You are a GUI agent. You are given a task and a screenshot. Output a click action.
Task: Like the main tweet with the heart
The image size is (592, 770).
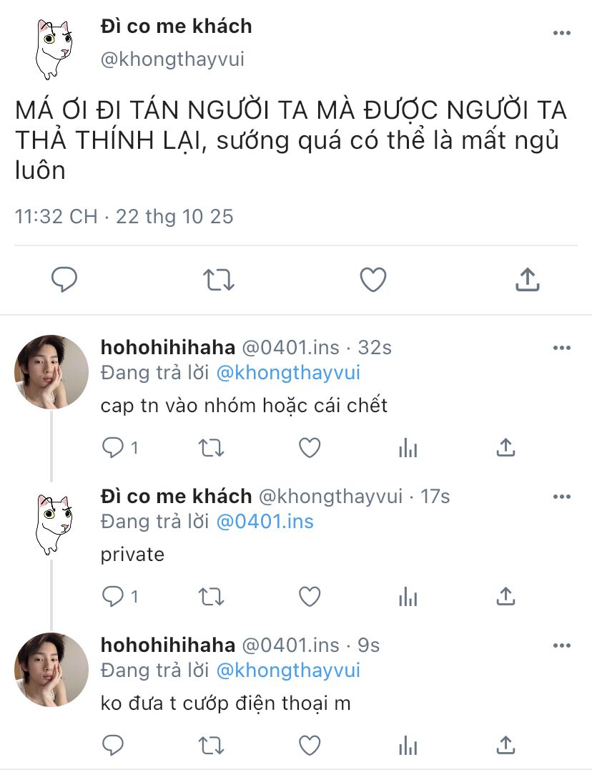373,280
